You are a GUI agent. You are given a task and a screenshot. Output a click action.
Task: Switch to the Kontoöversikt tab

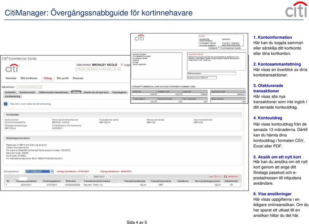click(x=27, y=92)
